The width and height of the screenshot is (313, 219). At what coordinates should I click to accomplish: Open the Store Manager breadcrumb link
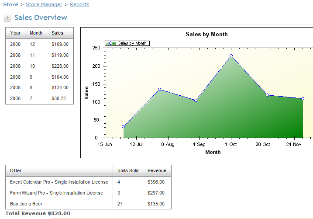pyautogui.click(x=44, y=4)
